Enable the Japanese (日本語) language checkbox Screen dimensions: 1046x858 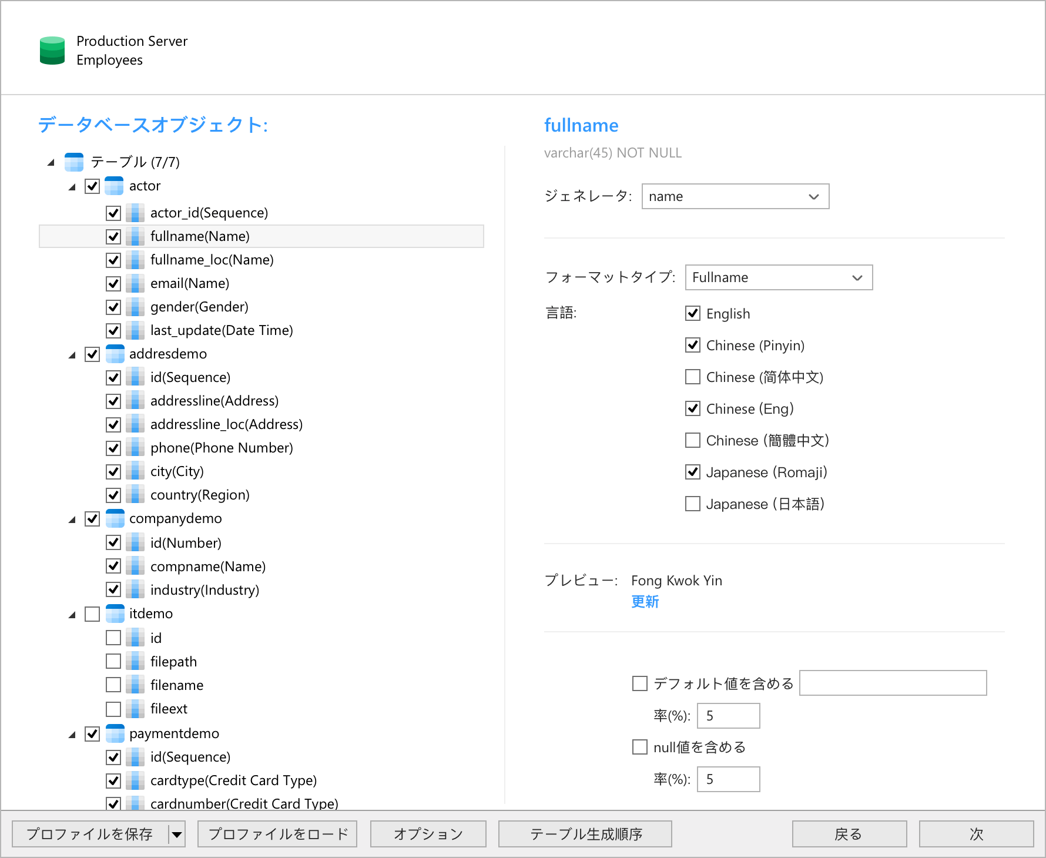[x=693, y=504]
